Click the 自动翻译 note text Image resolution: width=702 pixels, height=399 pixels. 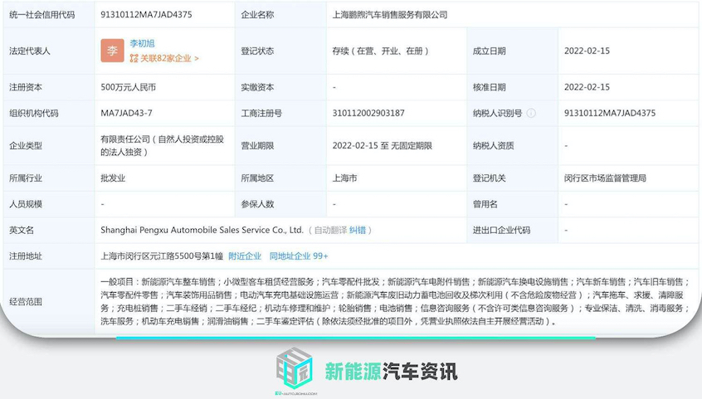[330, 230]
